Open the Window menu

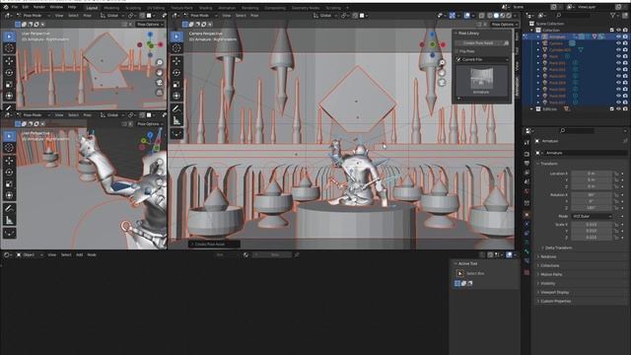[x=56, y=7]
